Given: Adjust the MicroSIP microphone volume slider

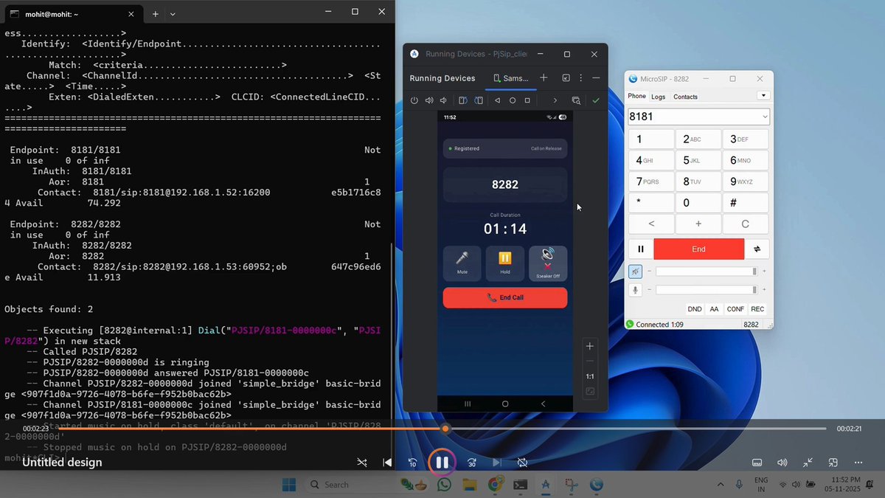Looking at the screenshot, I should (706, 290).
